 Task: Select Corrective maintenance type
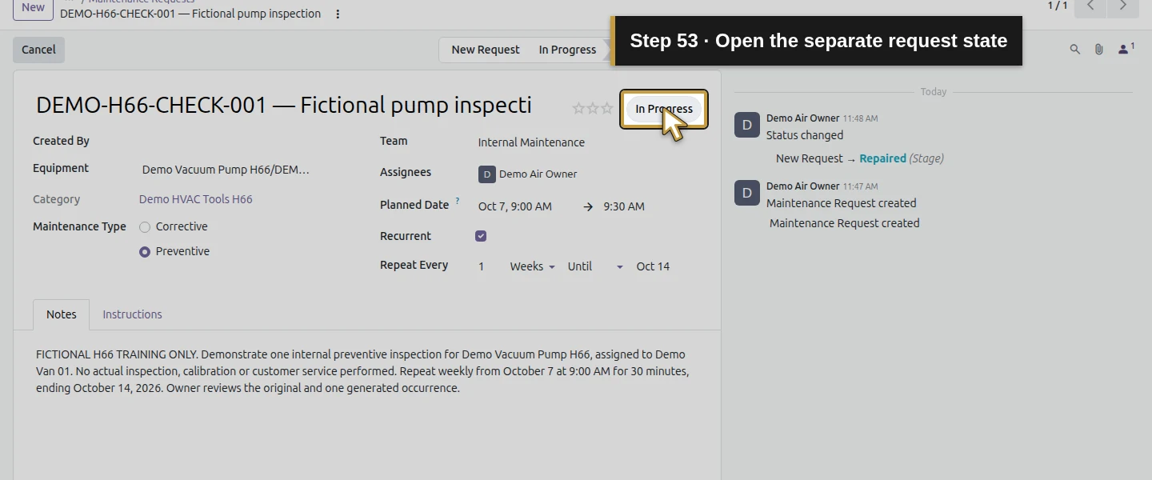tap(145, 227)
